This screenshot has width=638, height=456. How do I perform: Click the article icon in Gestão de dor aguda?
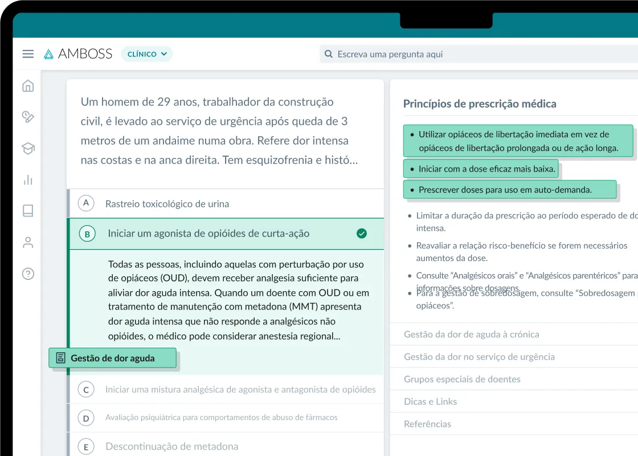[x=60, y=358]
